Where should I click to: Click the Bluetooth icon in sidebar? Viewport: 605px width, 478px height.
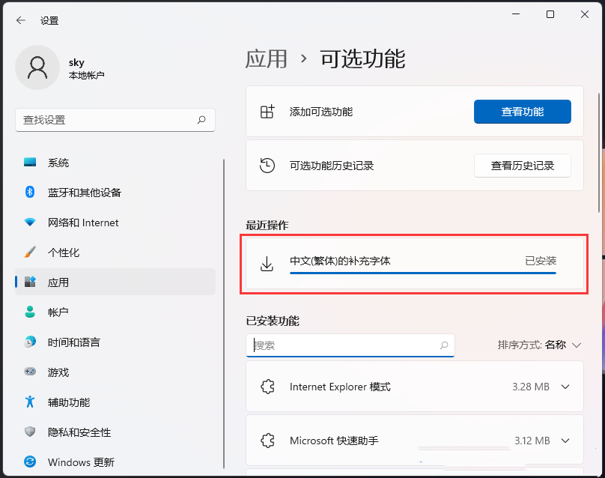pyautogui.click(x=30, y=192)
